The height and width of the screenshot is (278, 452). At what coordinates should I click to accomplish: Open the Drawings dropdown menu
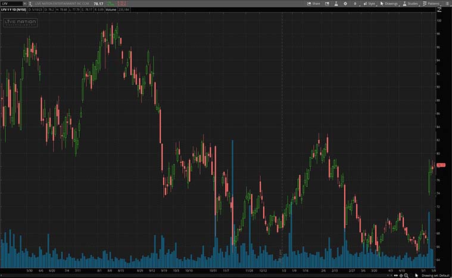point(389,4)
